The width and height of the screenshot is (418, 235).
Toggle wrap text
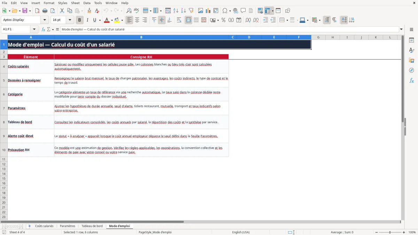[x=179, y=20]
